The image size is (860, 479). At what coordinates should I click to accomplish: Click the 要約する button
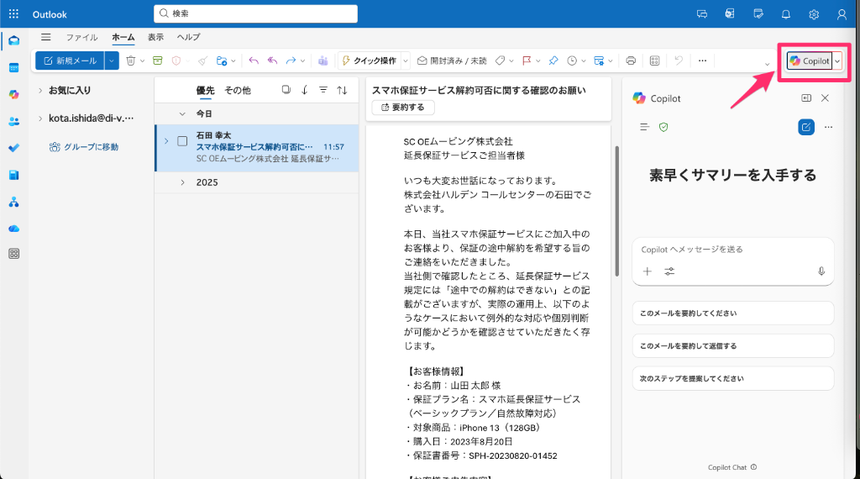coord(403,108)
